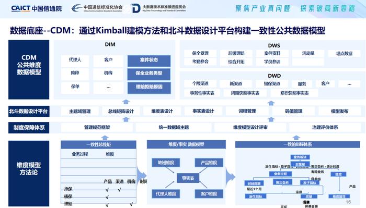This screenshot has height=208, width=366.
Task: Click the checkmark in the 核保 row
Action: pyautogui.click(x=107, y=197)
